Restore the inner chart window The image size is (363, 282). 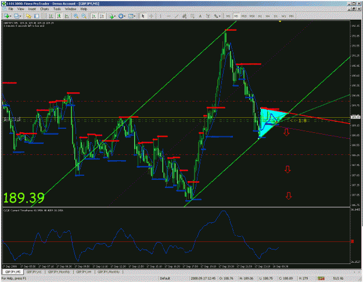coord(354,9)
